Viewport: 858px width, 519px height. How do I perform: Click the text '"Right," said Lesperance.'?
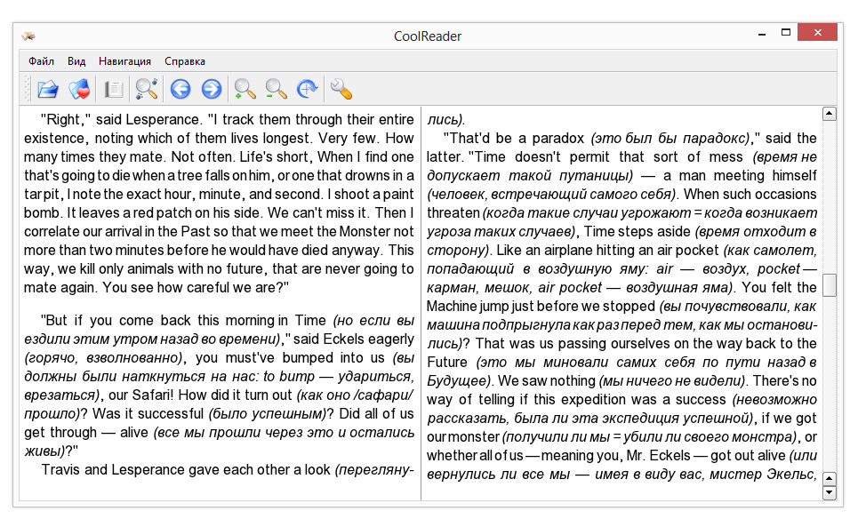click(120, 119)
